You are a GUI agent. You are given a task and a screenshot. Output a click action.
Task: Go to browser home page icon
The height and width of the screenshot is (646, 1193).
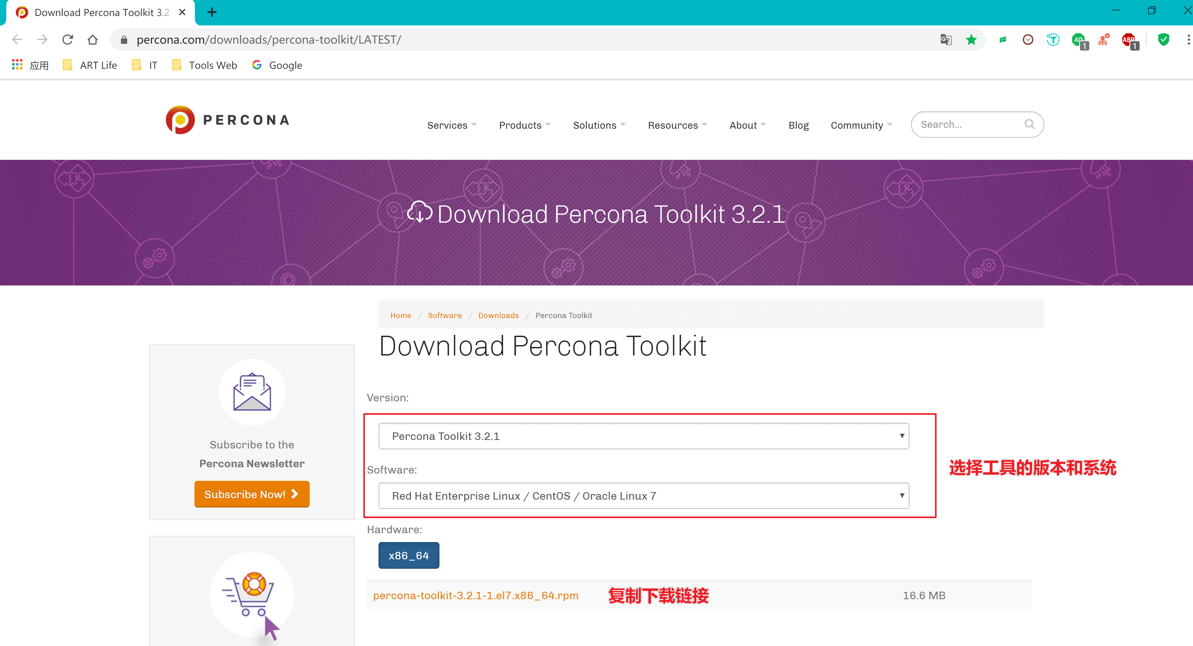pyautogui.click(x=93, y=40)
